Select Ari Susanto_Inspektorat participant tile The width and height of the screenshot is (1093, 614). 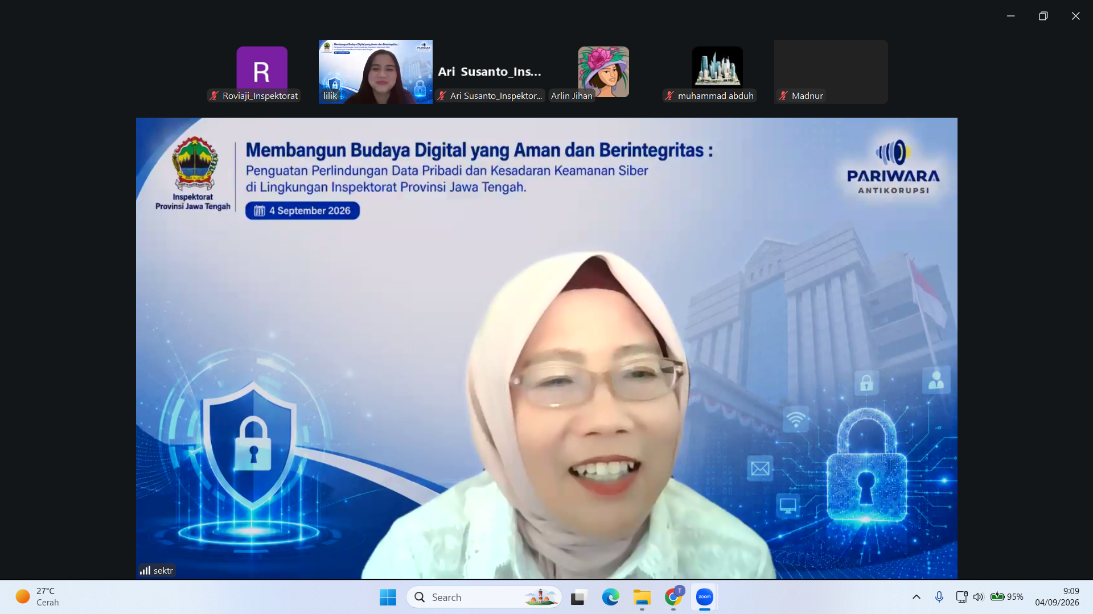coord(490,72)
